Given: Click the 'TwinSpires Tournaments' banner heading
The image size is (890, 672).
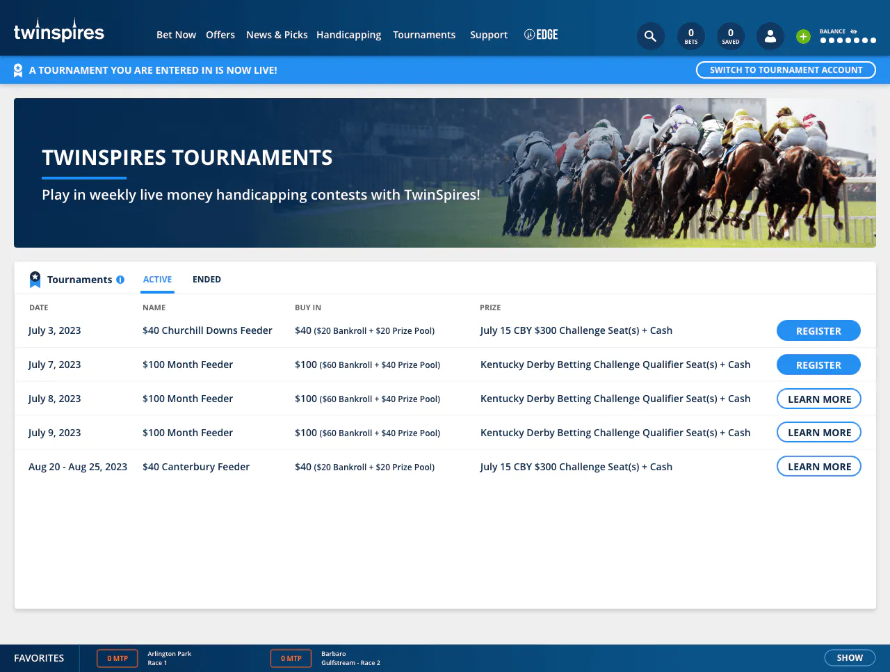Looking at the screenshot, I should [x=187, y=158].
